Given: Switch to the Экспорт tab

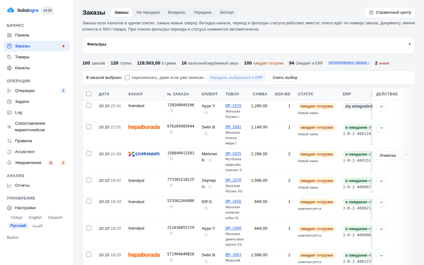Looking at the screenshot, I should (227, 12).
